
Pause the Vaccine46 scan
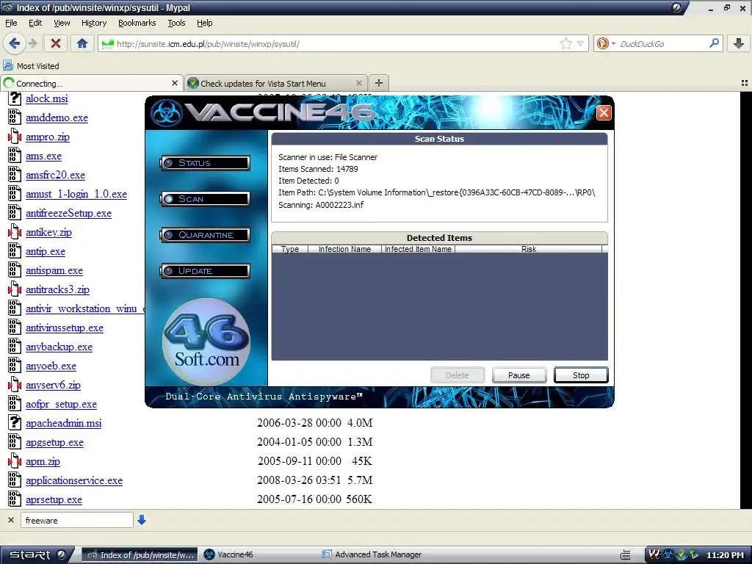point(519,375)
